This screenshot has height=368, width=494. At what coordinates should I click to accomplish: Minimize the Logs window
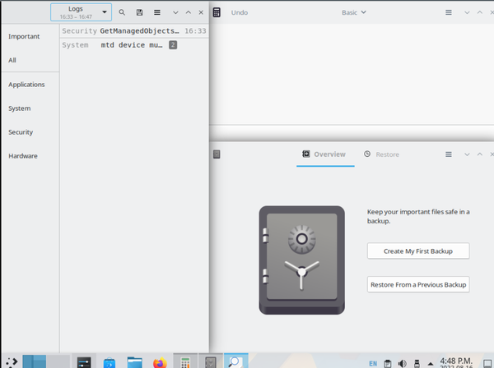175,12
